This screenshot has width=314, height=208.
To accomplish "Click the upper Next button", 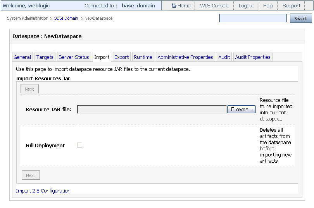I will [x=29, y=89].
